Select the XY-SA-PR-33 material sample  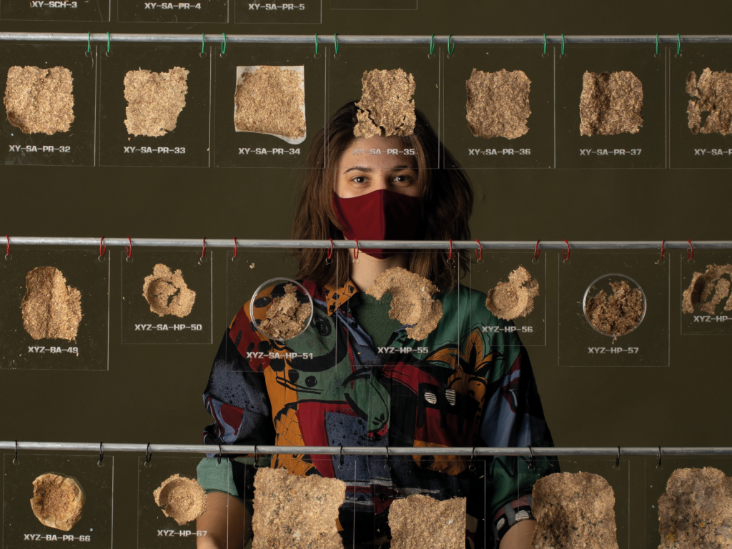pos(156,101)
